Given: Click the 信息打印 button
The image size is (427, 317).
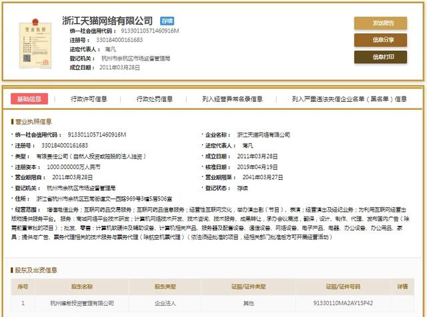Looking at the screenshot, I should point(380,57).
